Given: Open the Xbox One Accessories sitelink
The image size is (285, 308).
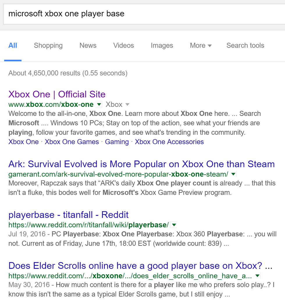Looking at the screenshot, I should coord(169,142).
